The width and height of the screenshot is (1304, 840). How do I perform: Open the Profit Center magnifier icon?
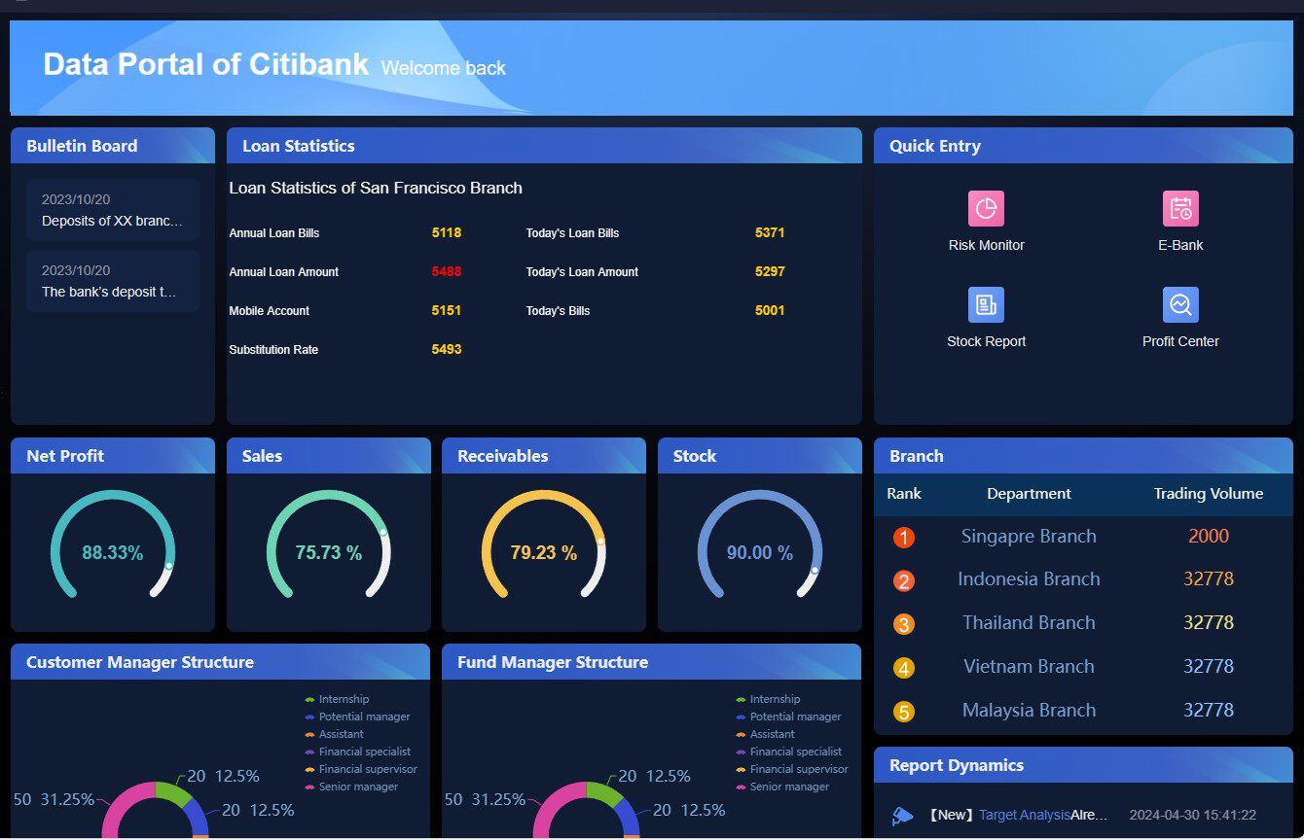pos(1180,304)
